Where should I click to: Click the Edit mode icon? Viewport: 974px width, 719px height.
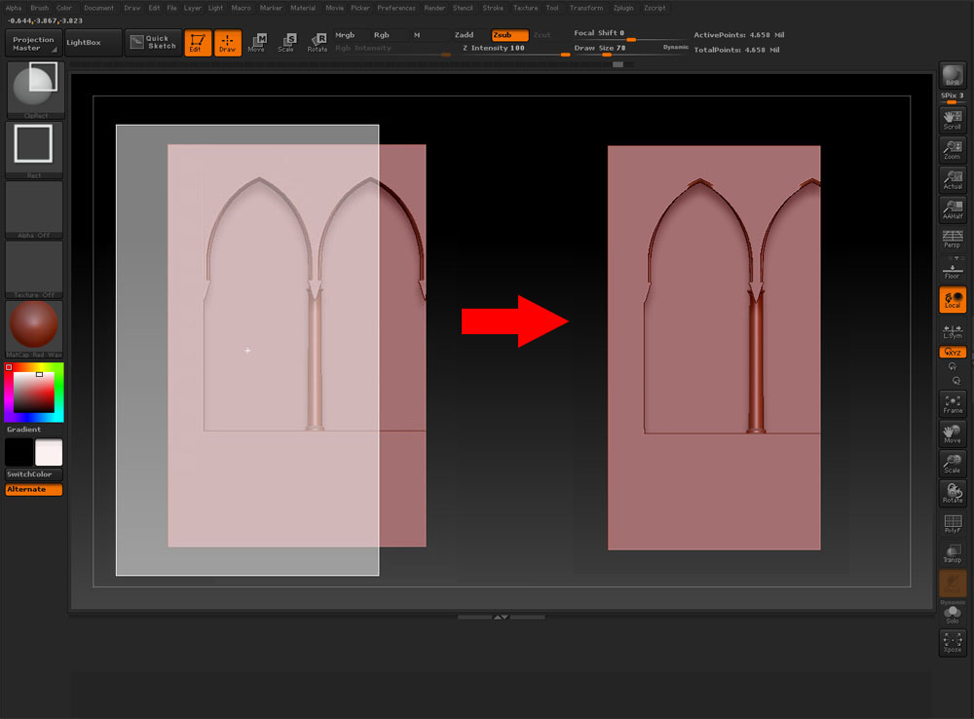[x=198, y=43]
